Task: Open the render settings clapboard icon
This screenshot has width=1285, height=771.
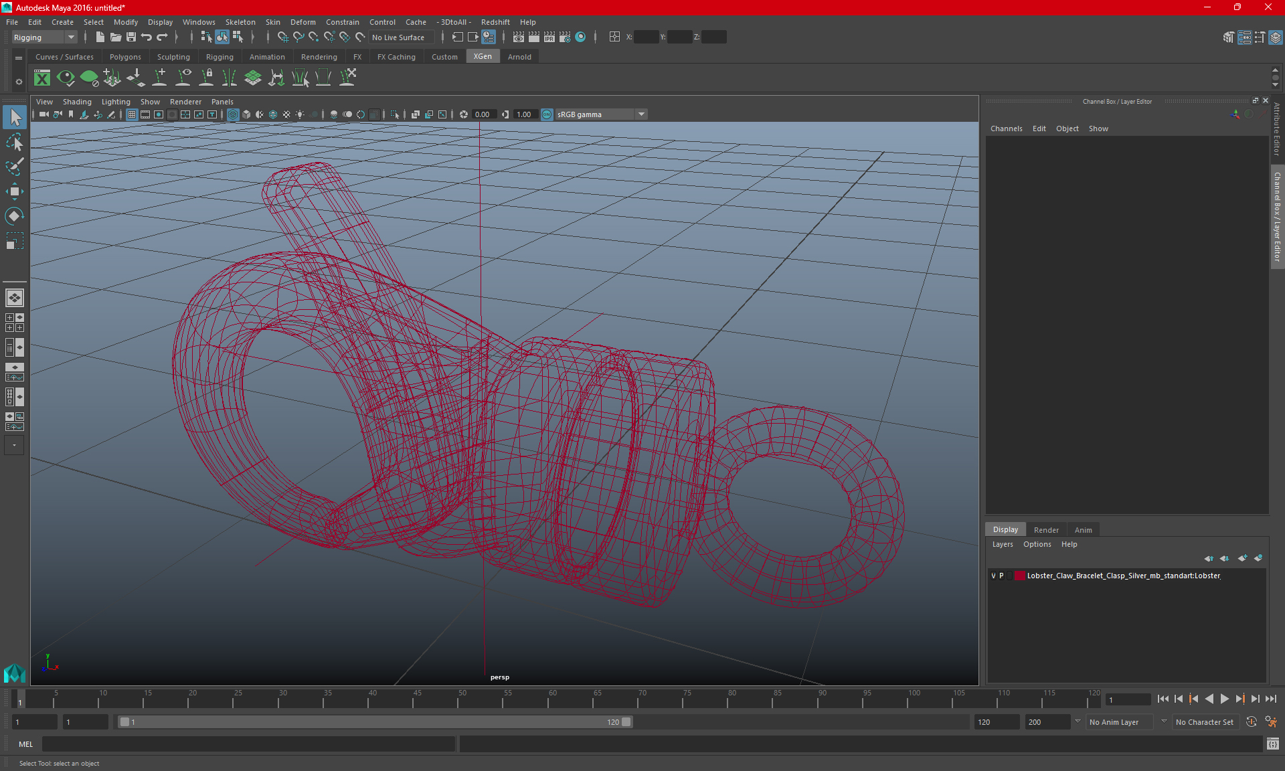Action: pos(565,37)
